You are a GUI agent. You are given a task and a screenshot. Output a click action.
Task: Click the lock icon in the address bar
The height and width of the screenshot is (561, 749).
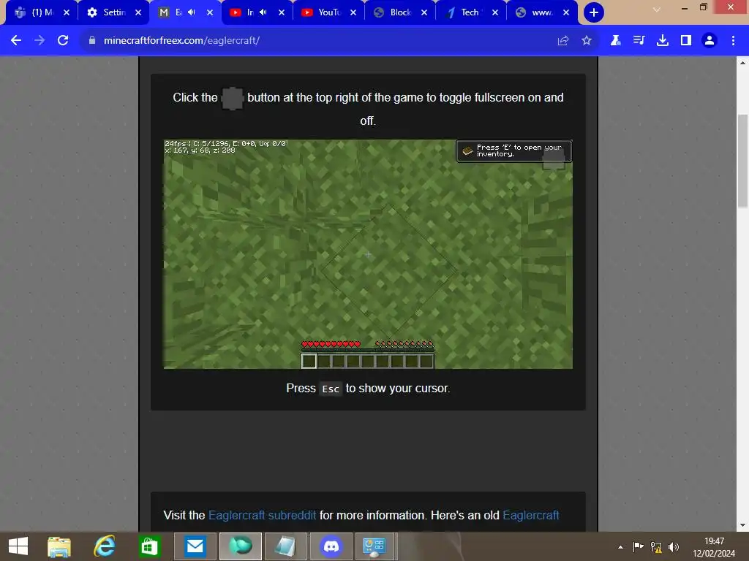(x=92, y=41)
